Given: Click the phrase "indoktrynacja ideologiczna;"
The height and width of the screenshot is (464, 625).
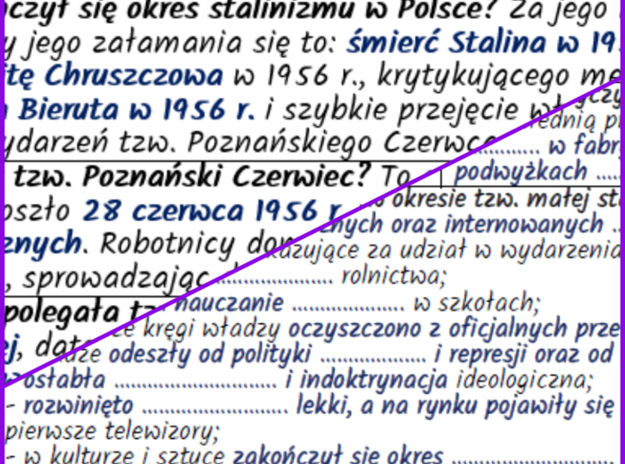Looking at the screenshot, I should (446, 380).
